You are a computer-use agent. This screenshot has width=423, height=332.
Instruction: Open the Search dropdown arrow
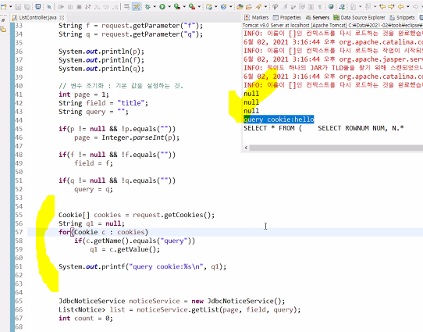pyautogui.click(x=265, y=7)
